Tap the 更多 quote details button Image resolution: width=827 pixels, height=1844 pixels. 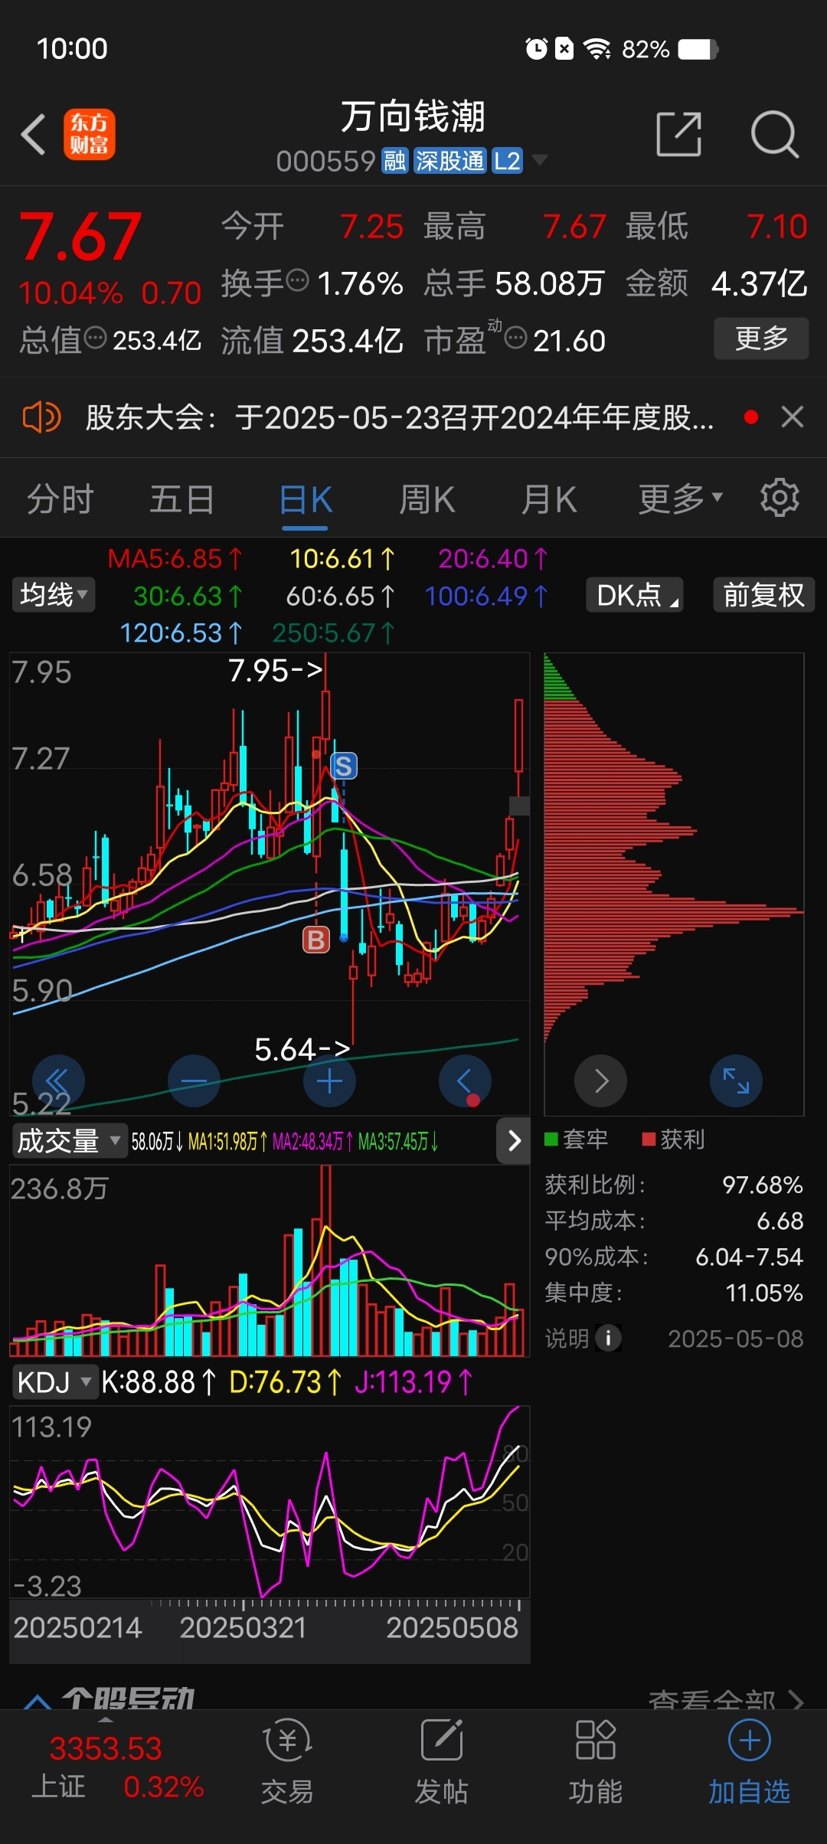coord(761,338)
